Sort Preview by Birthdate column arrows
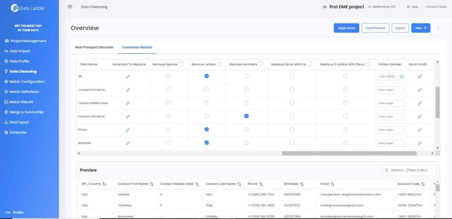Screen dimensions: 452x219 click(302, 184)
